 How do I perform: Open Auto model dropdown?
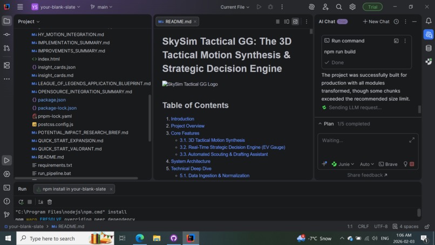click(367, 164)
